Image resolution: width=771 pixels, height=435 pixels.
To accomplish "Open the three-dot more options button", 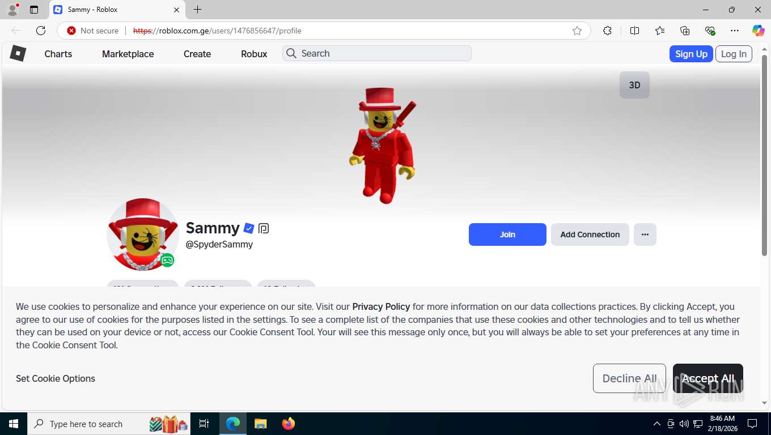I will pyautogui.click(x=645, y=234).
